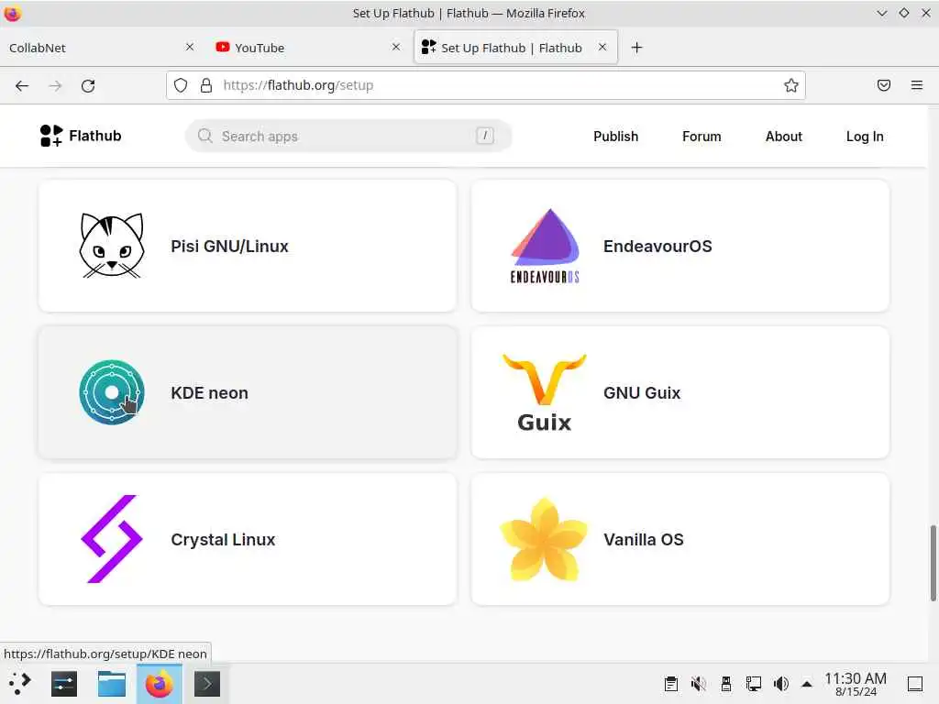Image resolution: width=939 pixels, height=704 pixels.
Task: Click the volume speaker tray icon
Action: click(x=781, y=684)
